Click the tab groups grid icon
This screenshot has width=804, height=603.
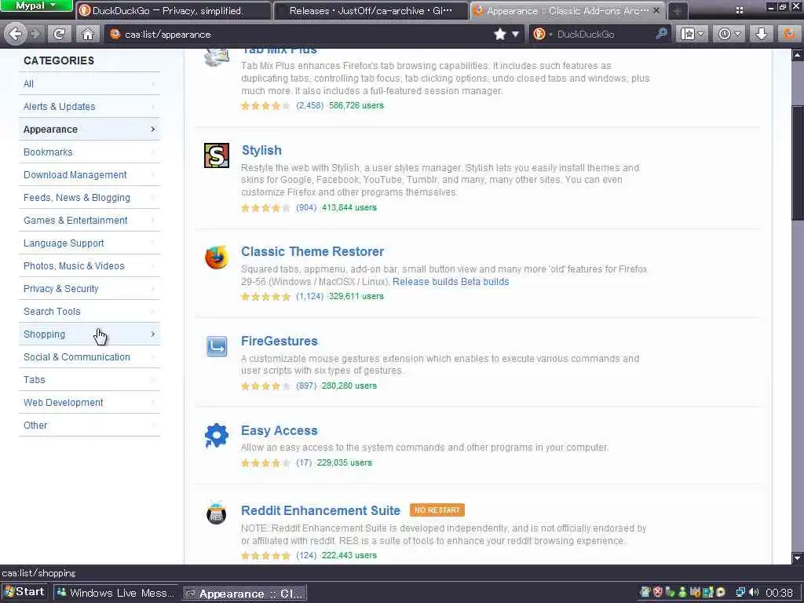pyautogui.click(x=739, y=10)
